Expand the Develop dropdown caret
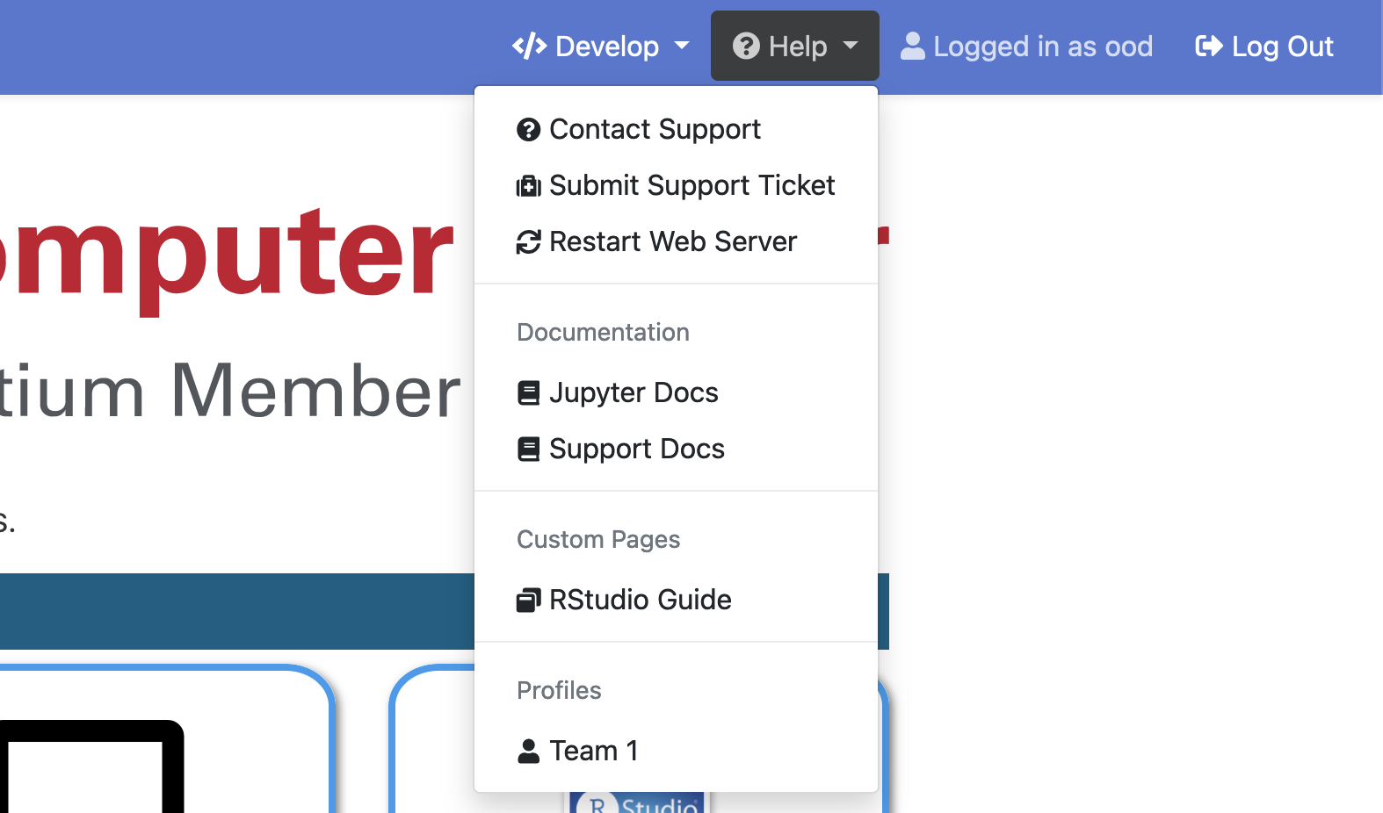 (x=682, y=46)
